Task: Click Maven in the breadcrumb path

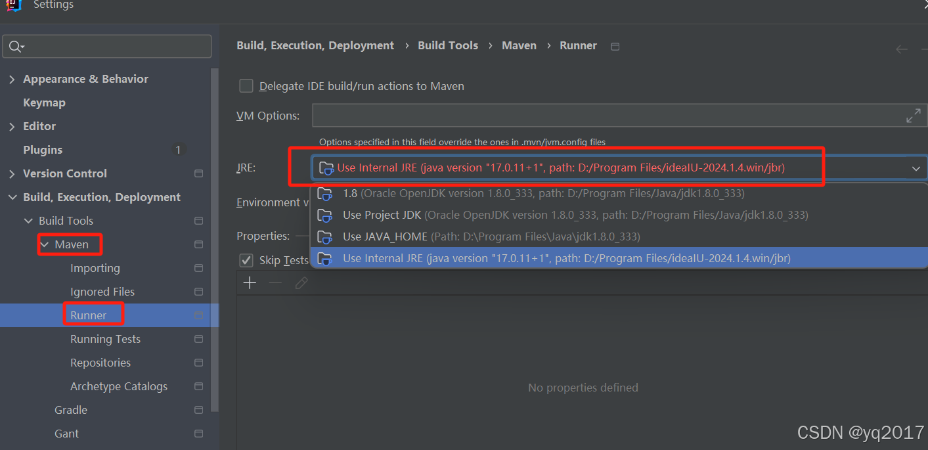Action: pyautogui.click(x=519, y=45)
